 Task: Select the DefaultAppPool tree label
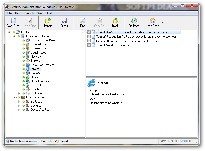pyautogui.click(x=40, y=110)
